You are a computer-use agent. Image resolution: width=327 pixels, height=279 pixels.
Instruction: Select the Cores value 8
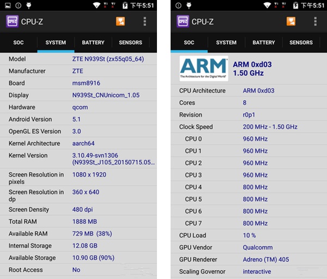click(x=244, y=103)
